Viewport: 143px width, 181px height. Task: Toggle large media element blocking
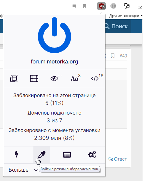(34, 78)
